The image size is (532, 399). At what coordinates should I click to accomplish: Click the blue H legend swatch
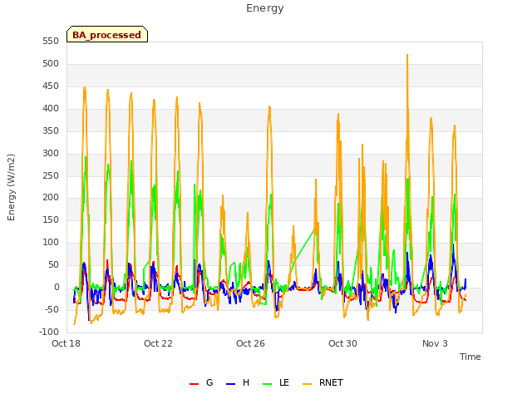[230, 384]
